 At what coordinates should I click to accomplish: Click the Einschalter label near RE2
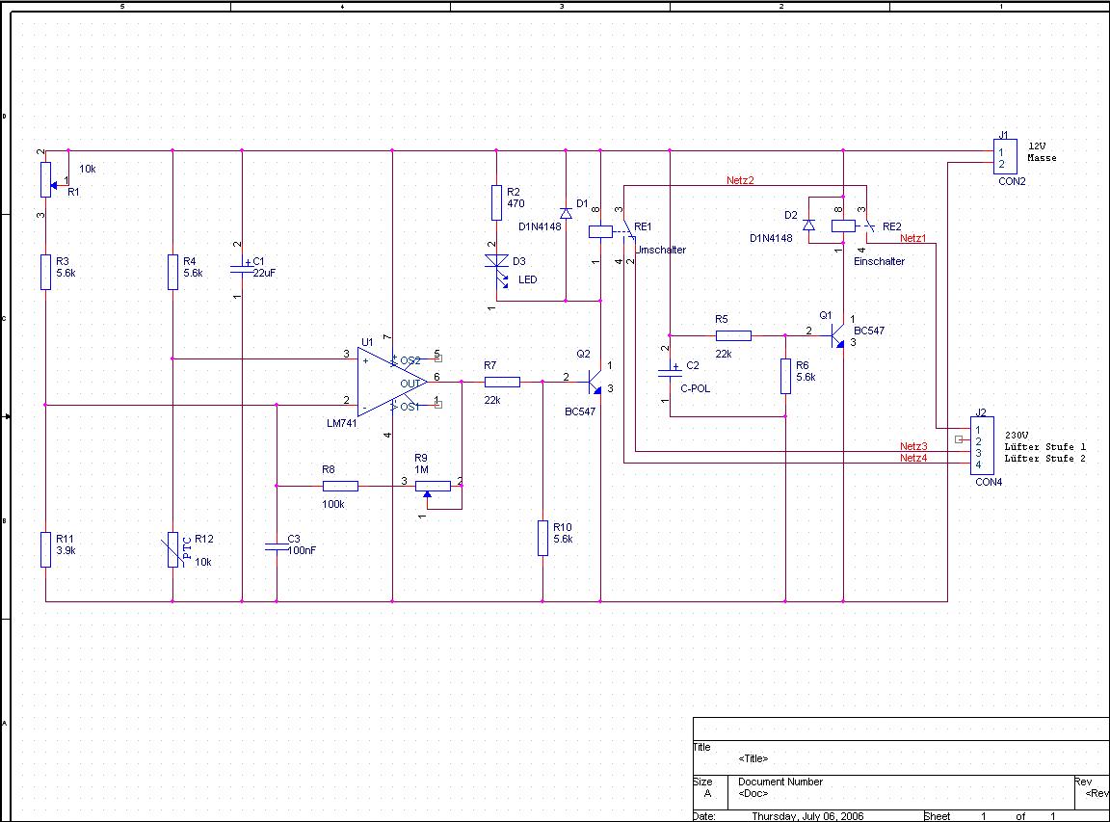coord(879,261)
